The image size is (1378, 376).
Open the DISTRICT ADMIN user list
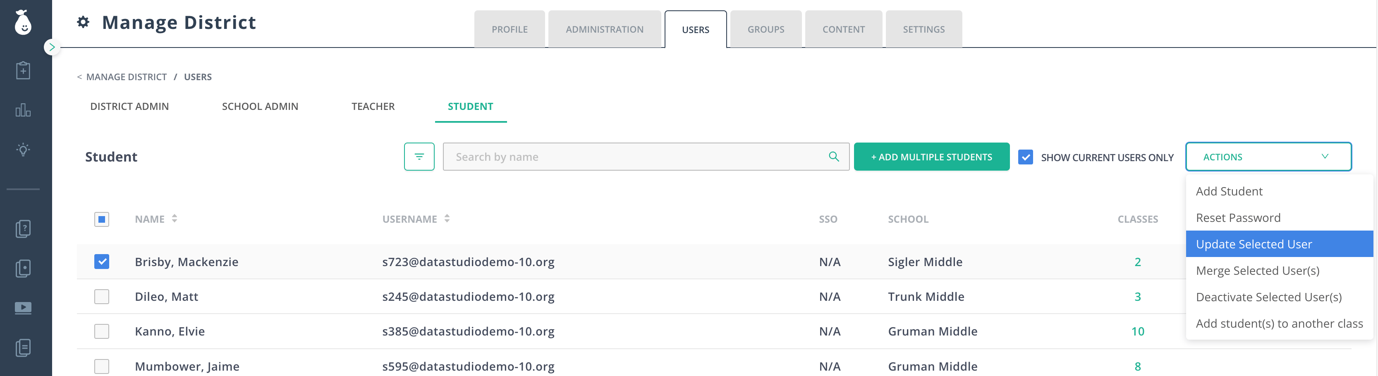(x=129, y=106)
